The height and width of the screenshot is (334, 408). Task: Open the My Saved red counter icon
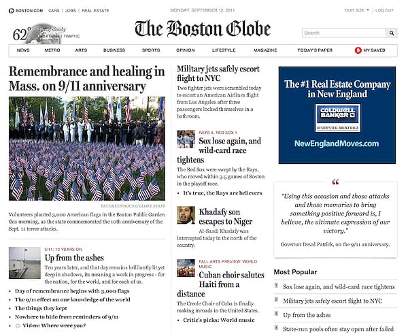pos(358,50)
